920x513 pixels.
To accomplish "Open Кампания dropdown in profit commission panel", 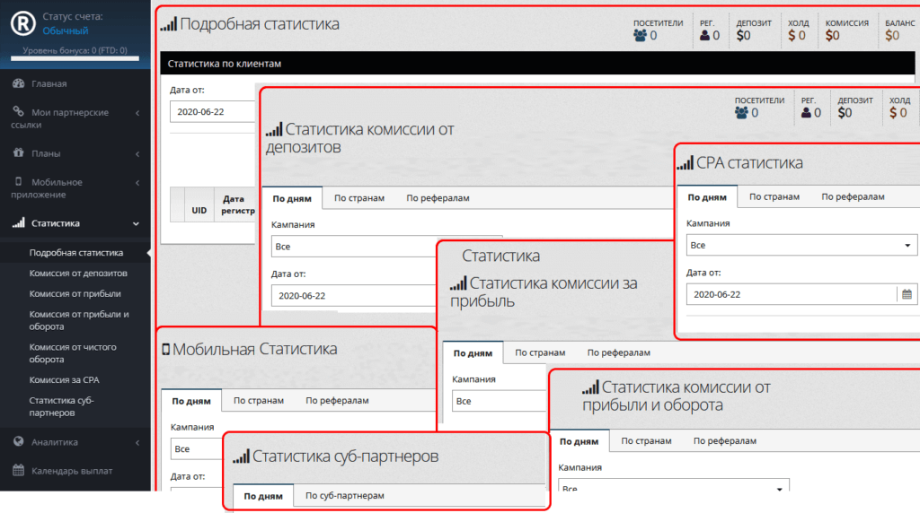I will 500,401.
